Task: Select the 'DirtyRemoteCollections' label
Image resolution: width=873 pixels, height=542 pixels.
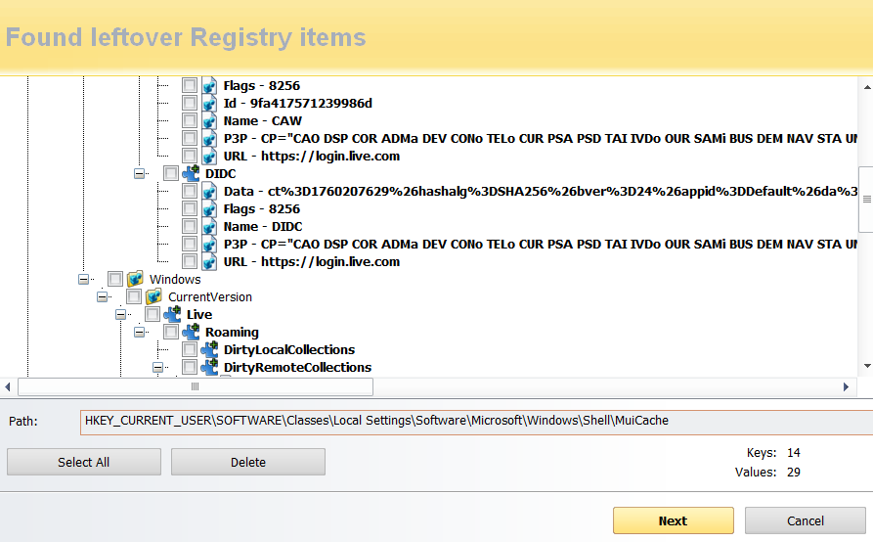Action: tap(297, 368)
